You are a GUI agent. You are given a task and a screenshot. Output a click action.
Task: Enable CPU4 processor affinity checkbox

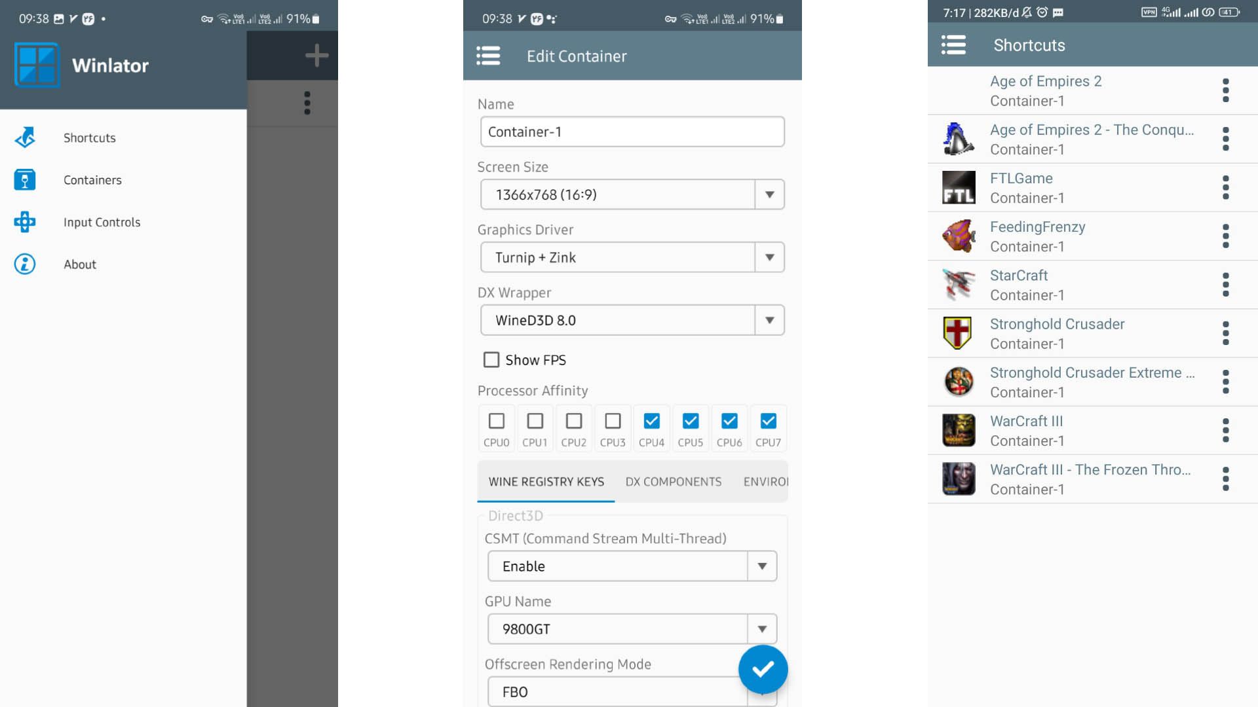(x=651, y=420)
